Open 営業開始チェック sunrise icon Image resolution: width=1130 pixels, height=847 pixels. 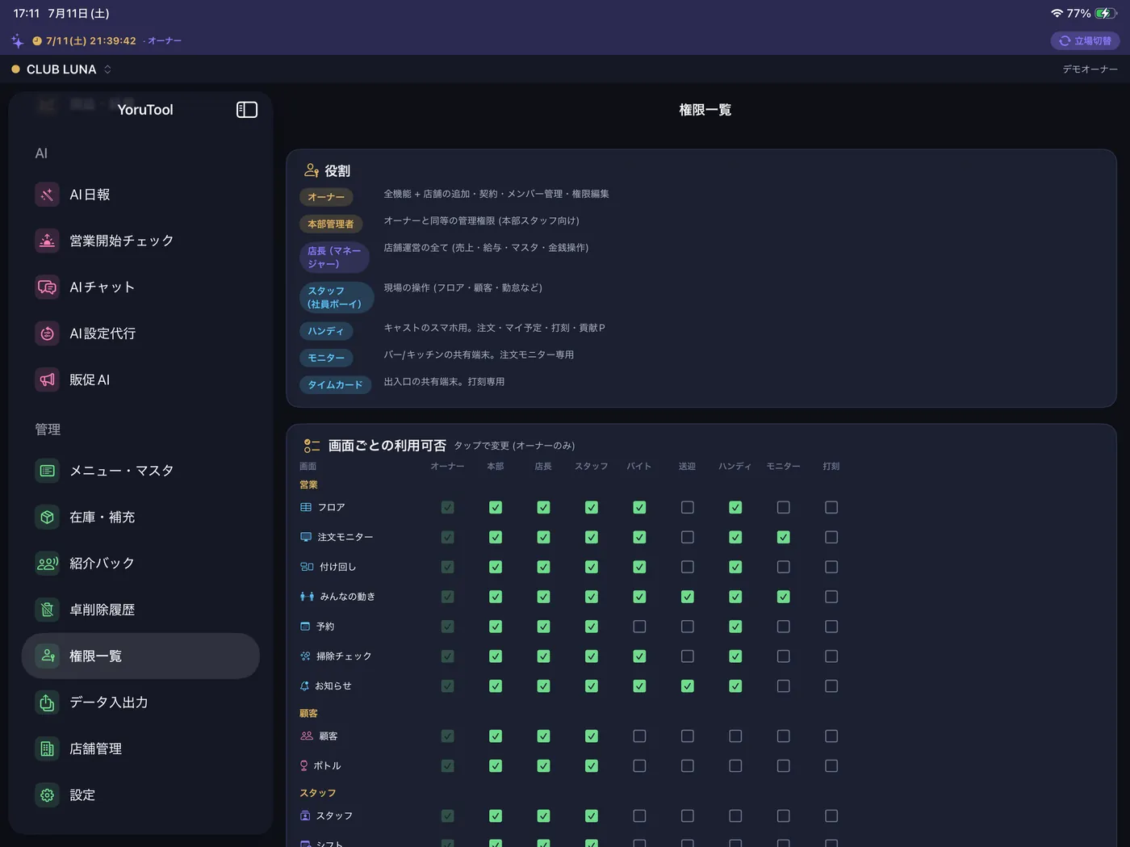(x=48, y=241)
